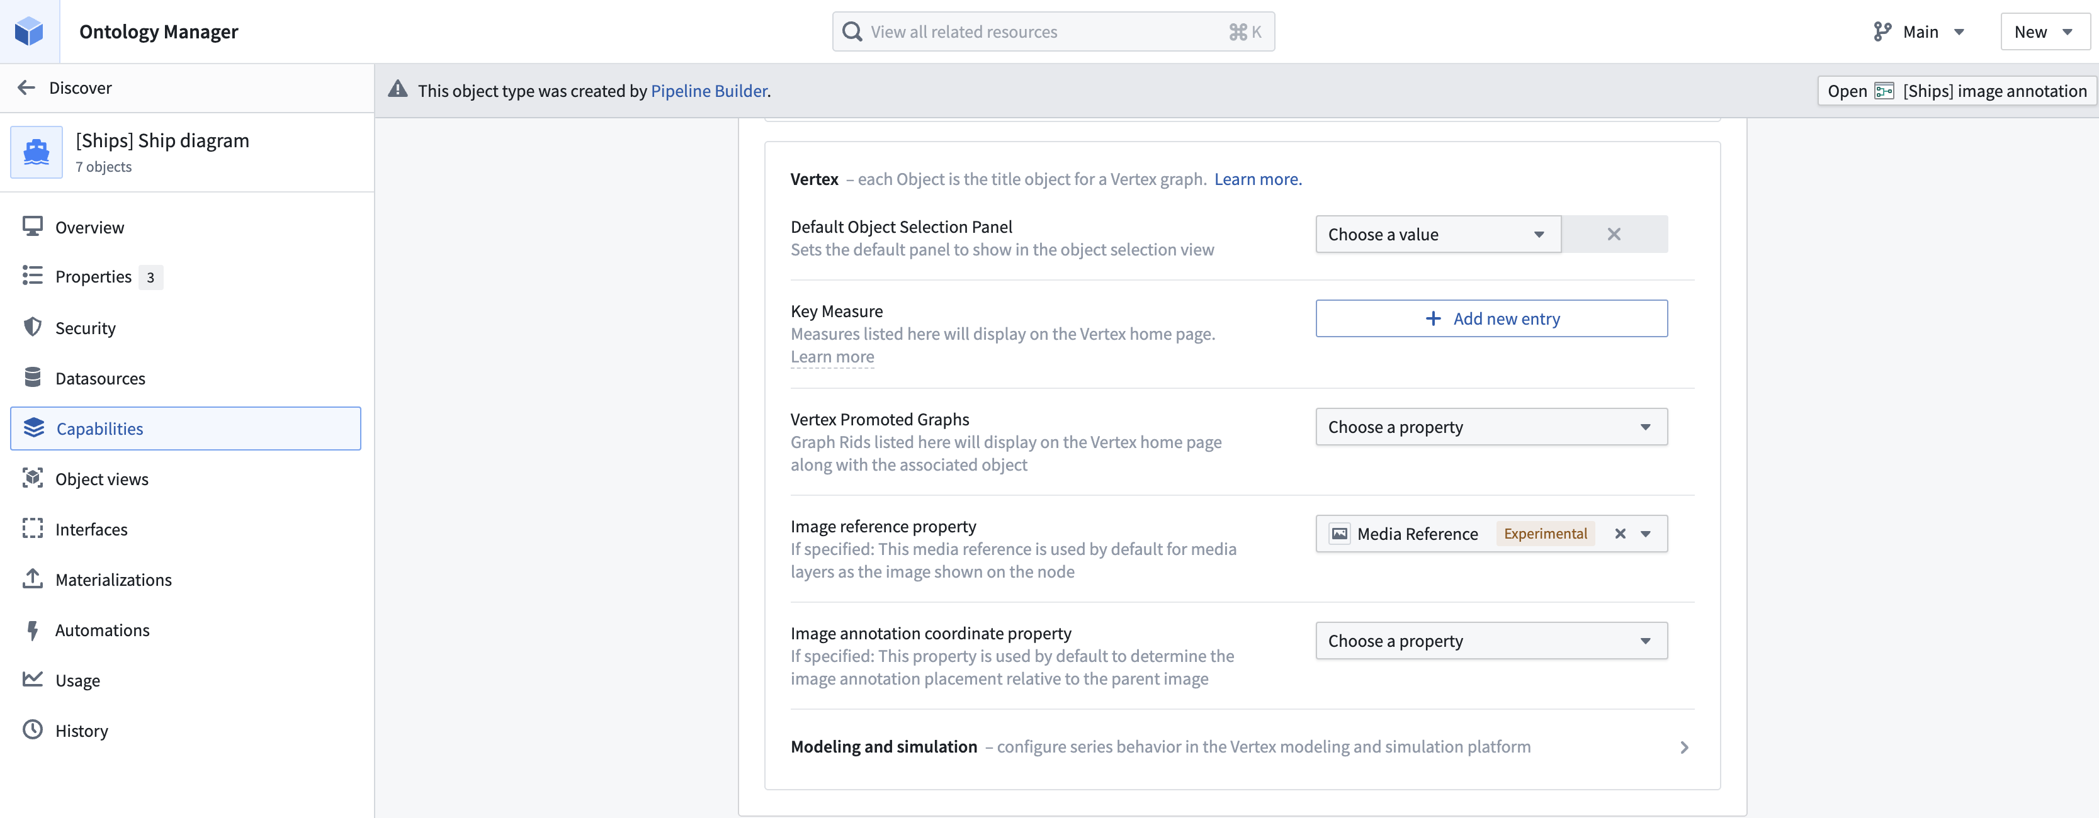This screenshot has width=2099, height=818.
Task: Open Key Measure Learn more link
Action: [x=832, y=357]
